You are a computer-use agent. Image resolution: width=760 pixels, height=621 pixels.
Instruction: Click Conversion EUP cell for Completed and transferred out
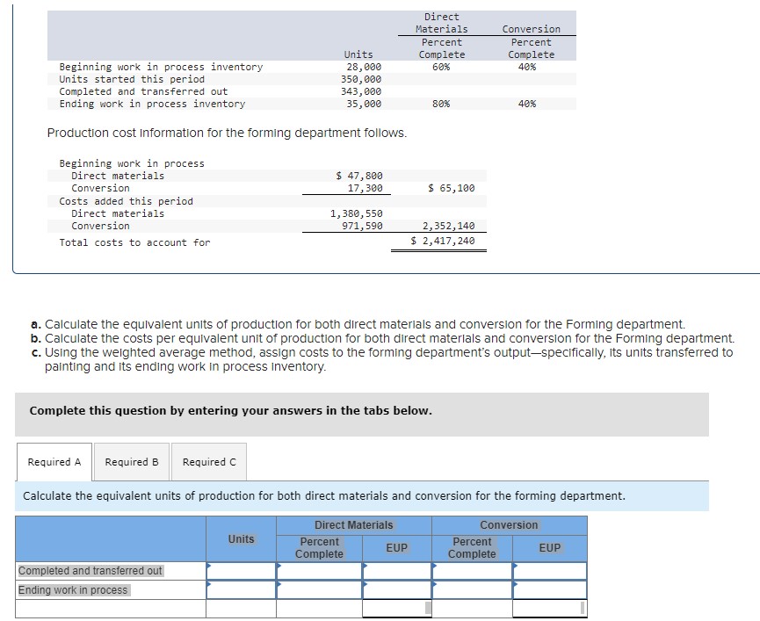(550, 571)
